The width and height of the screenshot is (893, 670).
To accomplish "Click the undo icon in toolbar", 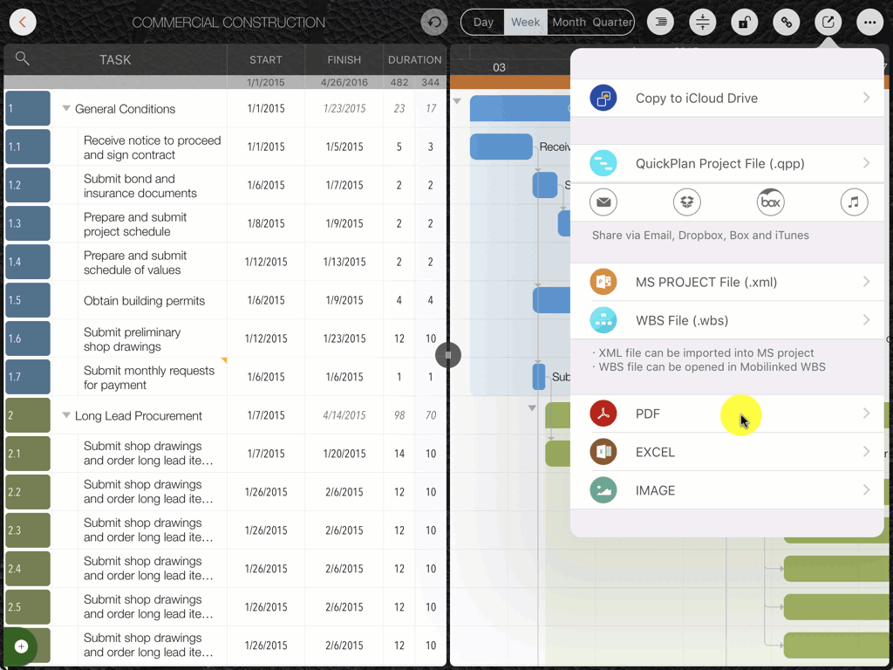I will 433,23.
